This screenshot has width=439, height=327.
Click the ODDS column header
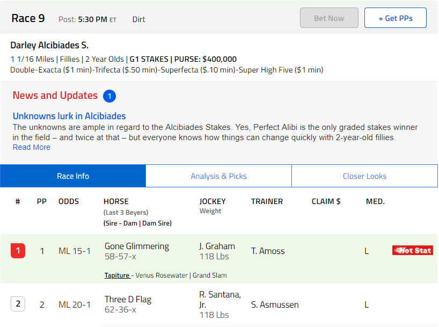[69, 201]
